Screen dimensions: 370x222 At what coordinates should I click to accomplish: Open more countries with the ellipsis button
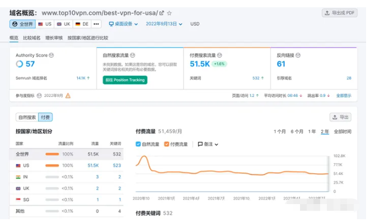(96, 24)
